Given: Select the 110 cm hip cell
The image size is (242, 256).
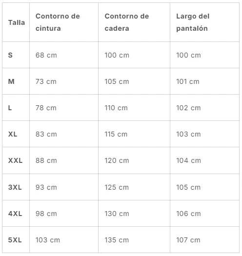Looking at the screenshot, I should (x=116, y=108).
